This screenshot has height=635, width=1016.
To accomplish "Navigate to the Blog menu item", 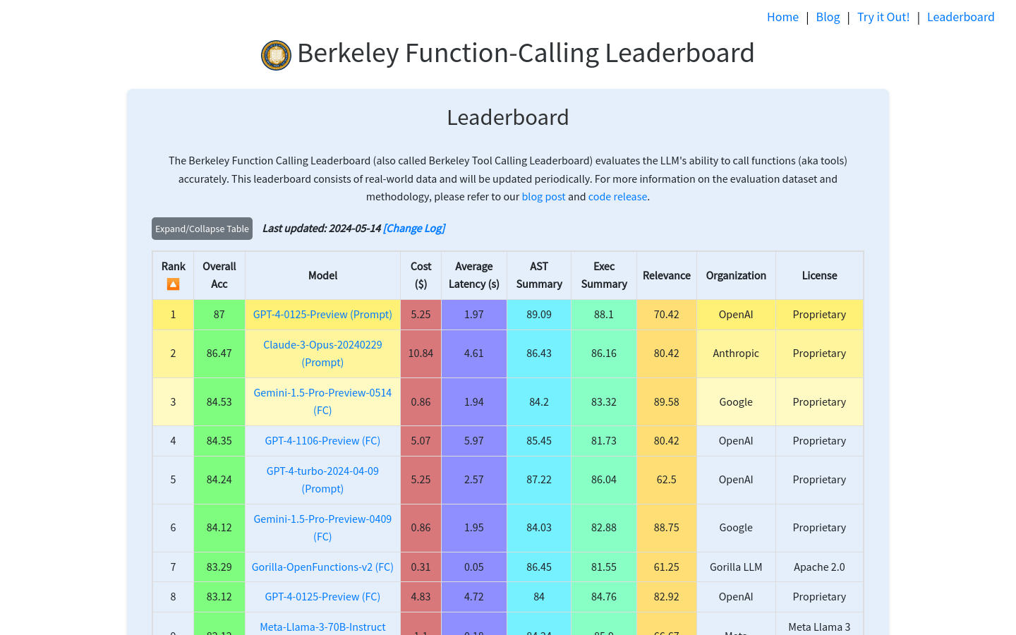I will point(828,16).
